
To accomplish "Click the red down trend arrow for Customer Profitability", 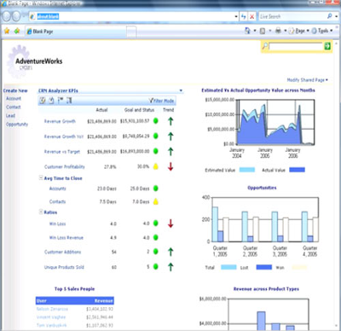I will (170, 166).
